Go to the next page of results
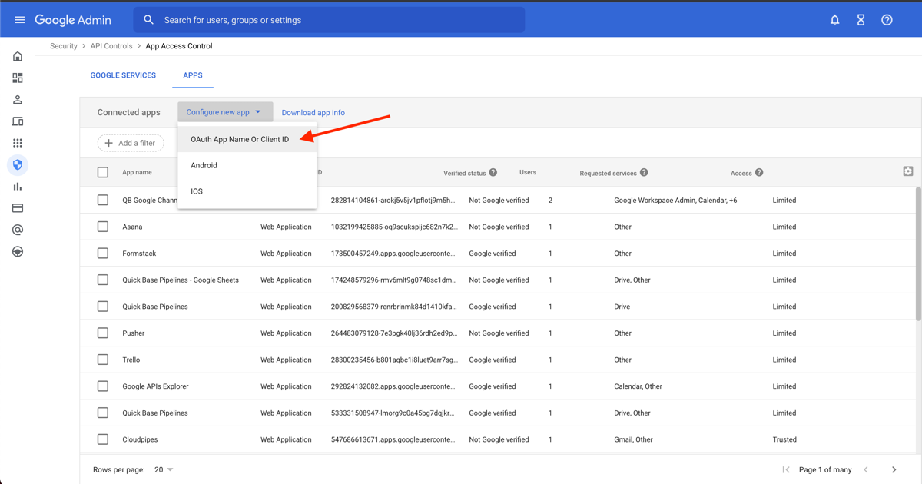The image size is (922, 484). click(x=894, y=469)
